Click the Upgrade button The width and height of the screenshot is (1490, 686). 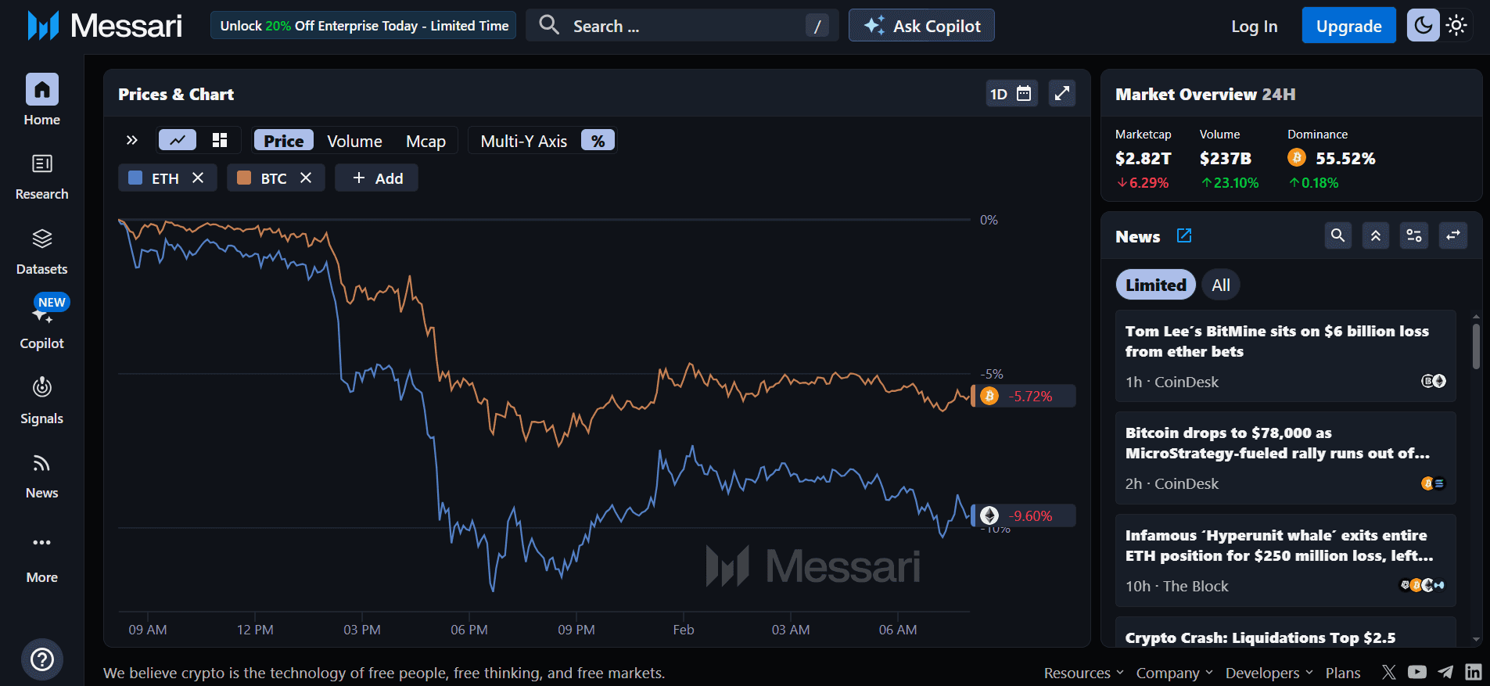coord(1349,26)
